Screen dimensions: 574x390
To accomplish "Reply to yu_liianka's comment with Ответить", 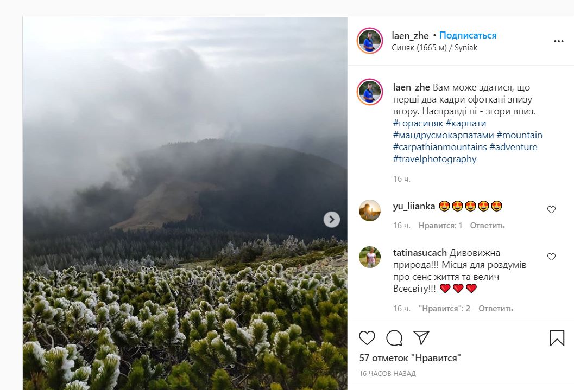I will [x=487, y=226].
